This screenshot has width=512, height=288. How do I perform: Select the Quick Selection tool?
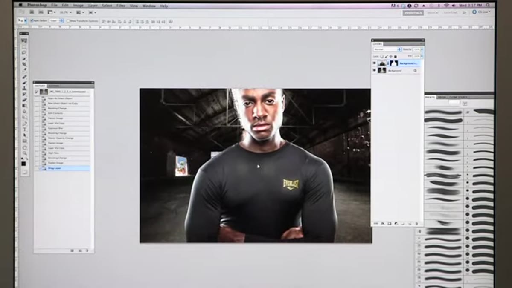pyautogui.click(x=24, y=58)
